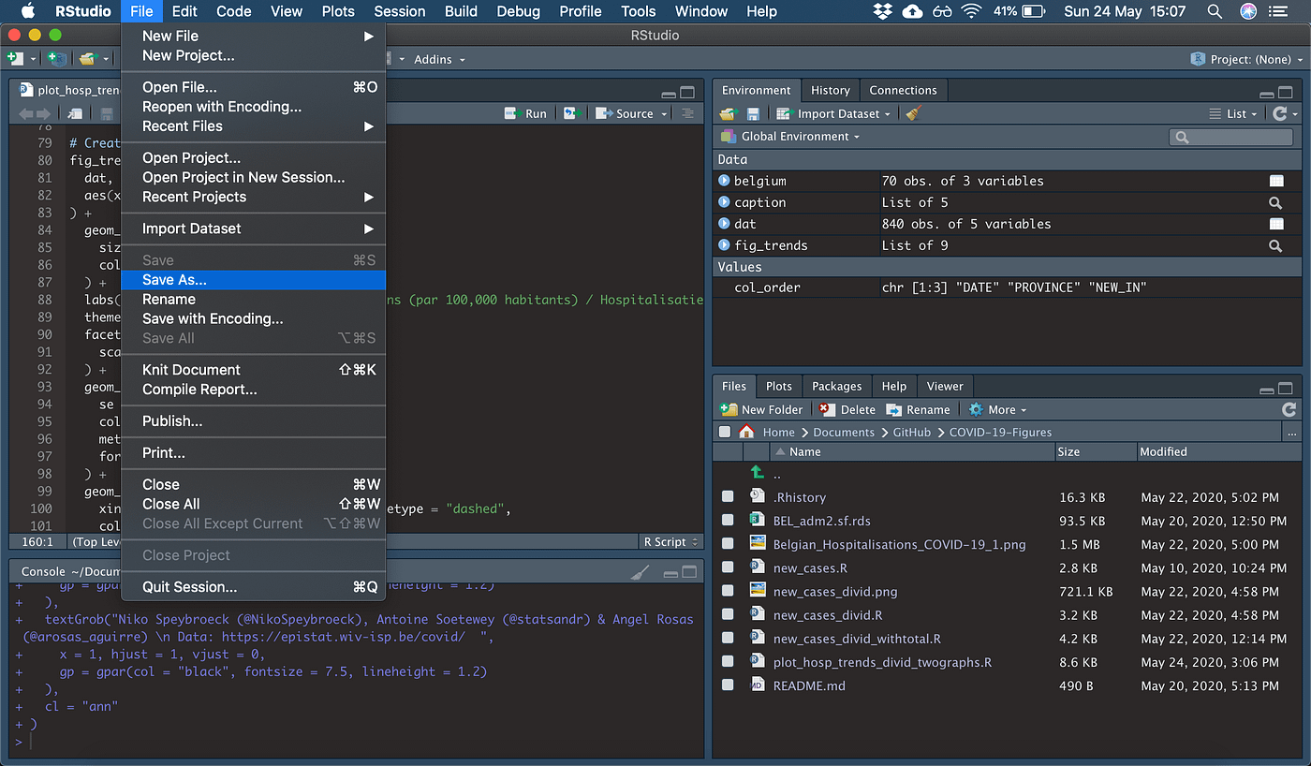Tick checkbox for Belgian_Hospitalisations_COVID-19_1.png
This screenshot has width=1311, height=766.
click(x=728, y=544)
